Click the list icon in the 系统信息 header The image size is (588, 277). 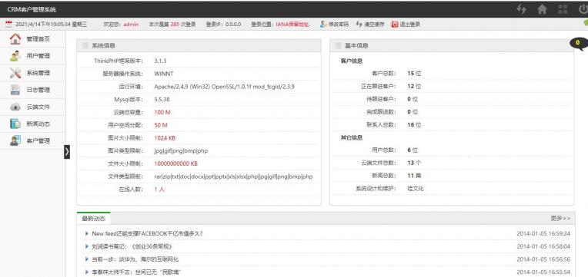pos(85,45)
